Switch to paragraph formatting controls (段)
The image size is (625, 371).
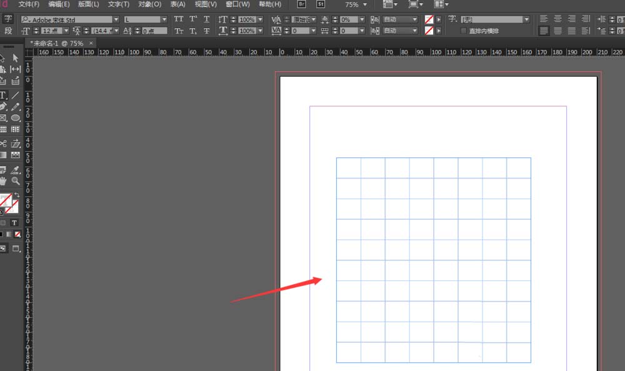(8, 30)
